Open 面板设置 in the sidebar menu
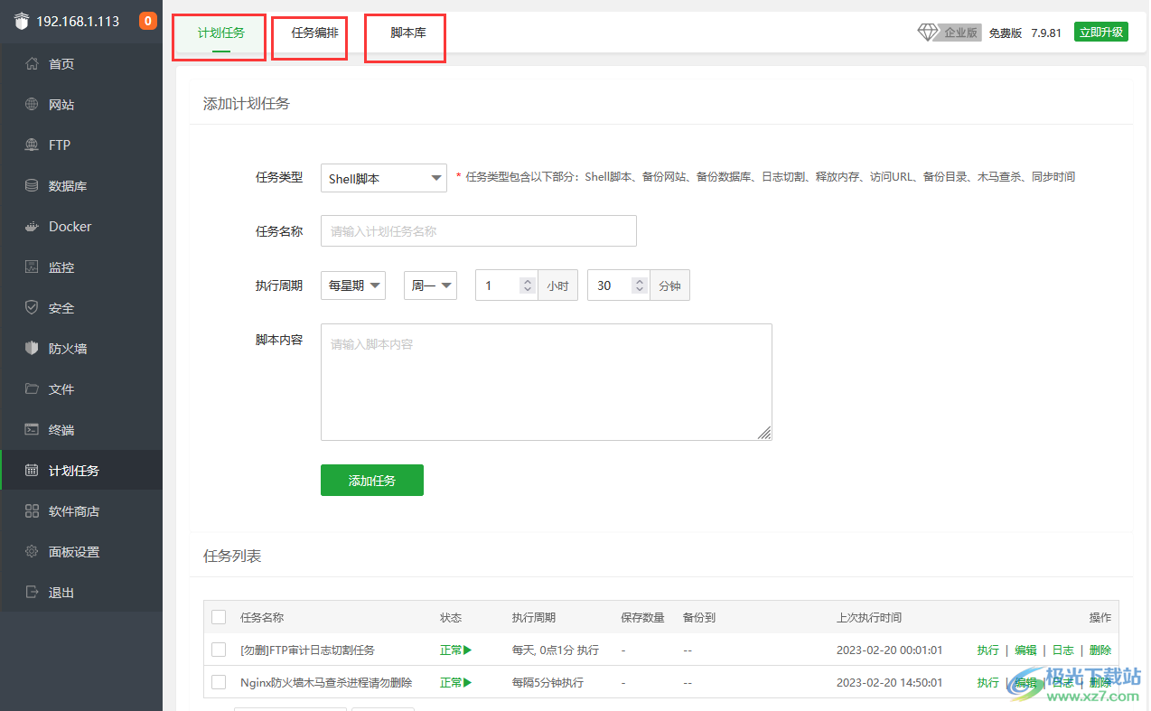 point(81,552)
